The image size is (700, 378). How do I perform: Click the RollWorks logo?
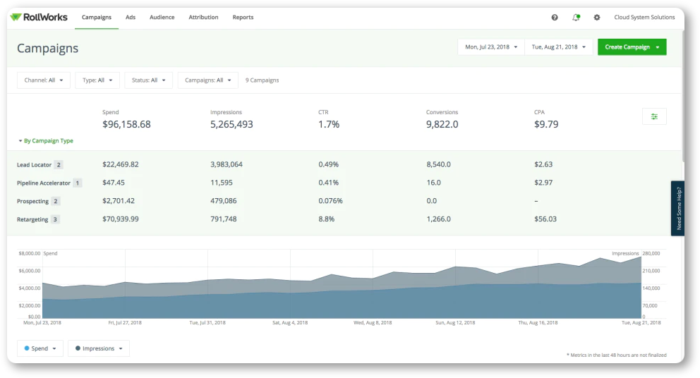pyautogui.click(x=39, y=17)
